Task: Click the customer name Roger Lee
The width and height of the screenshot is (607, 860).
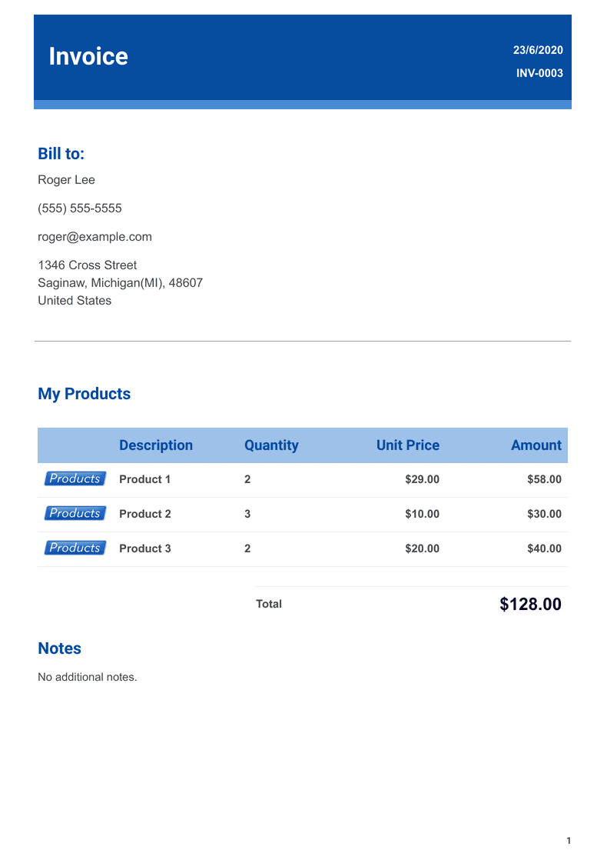Action: (x=66, y=180)
